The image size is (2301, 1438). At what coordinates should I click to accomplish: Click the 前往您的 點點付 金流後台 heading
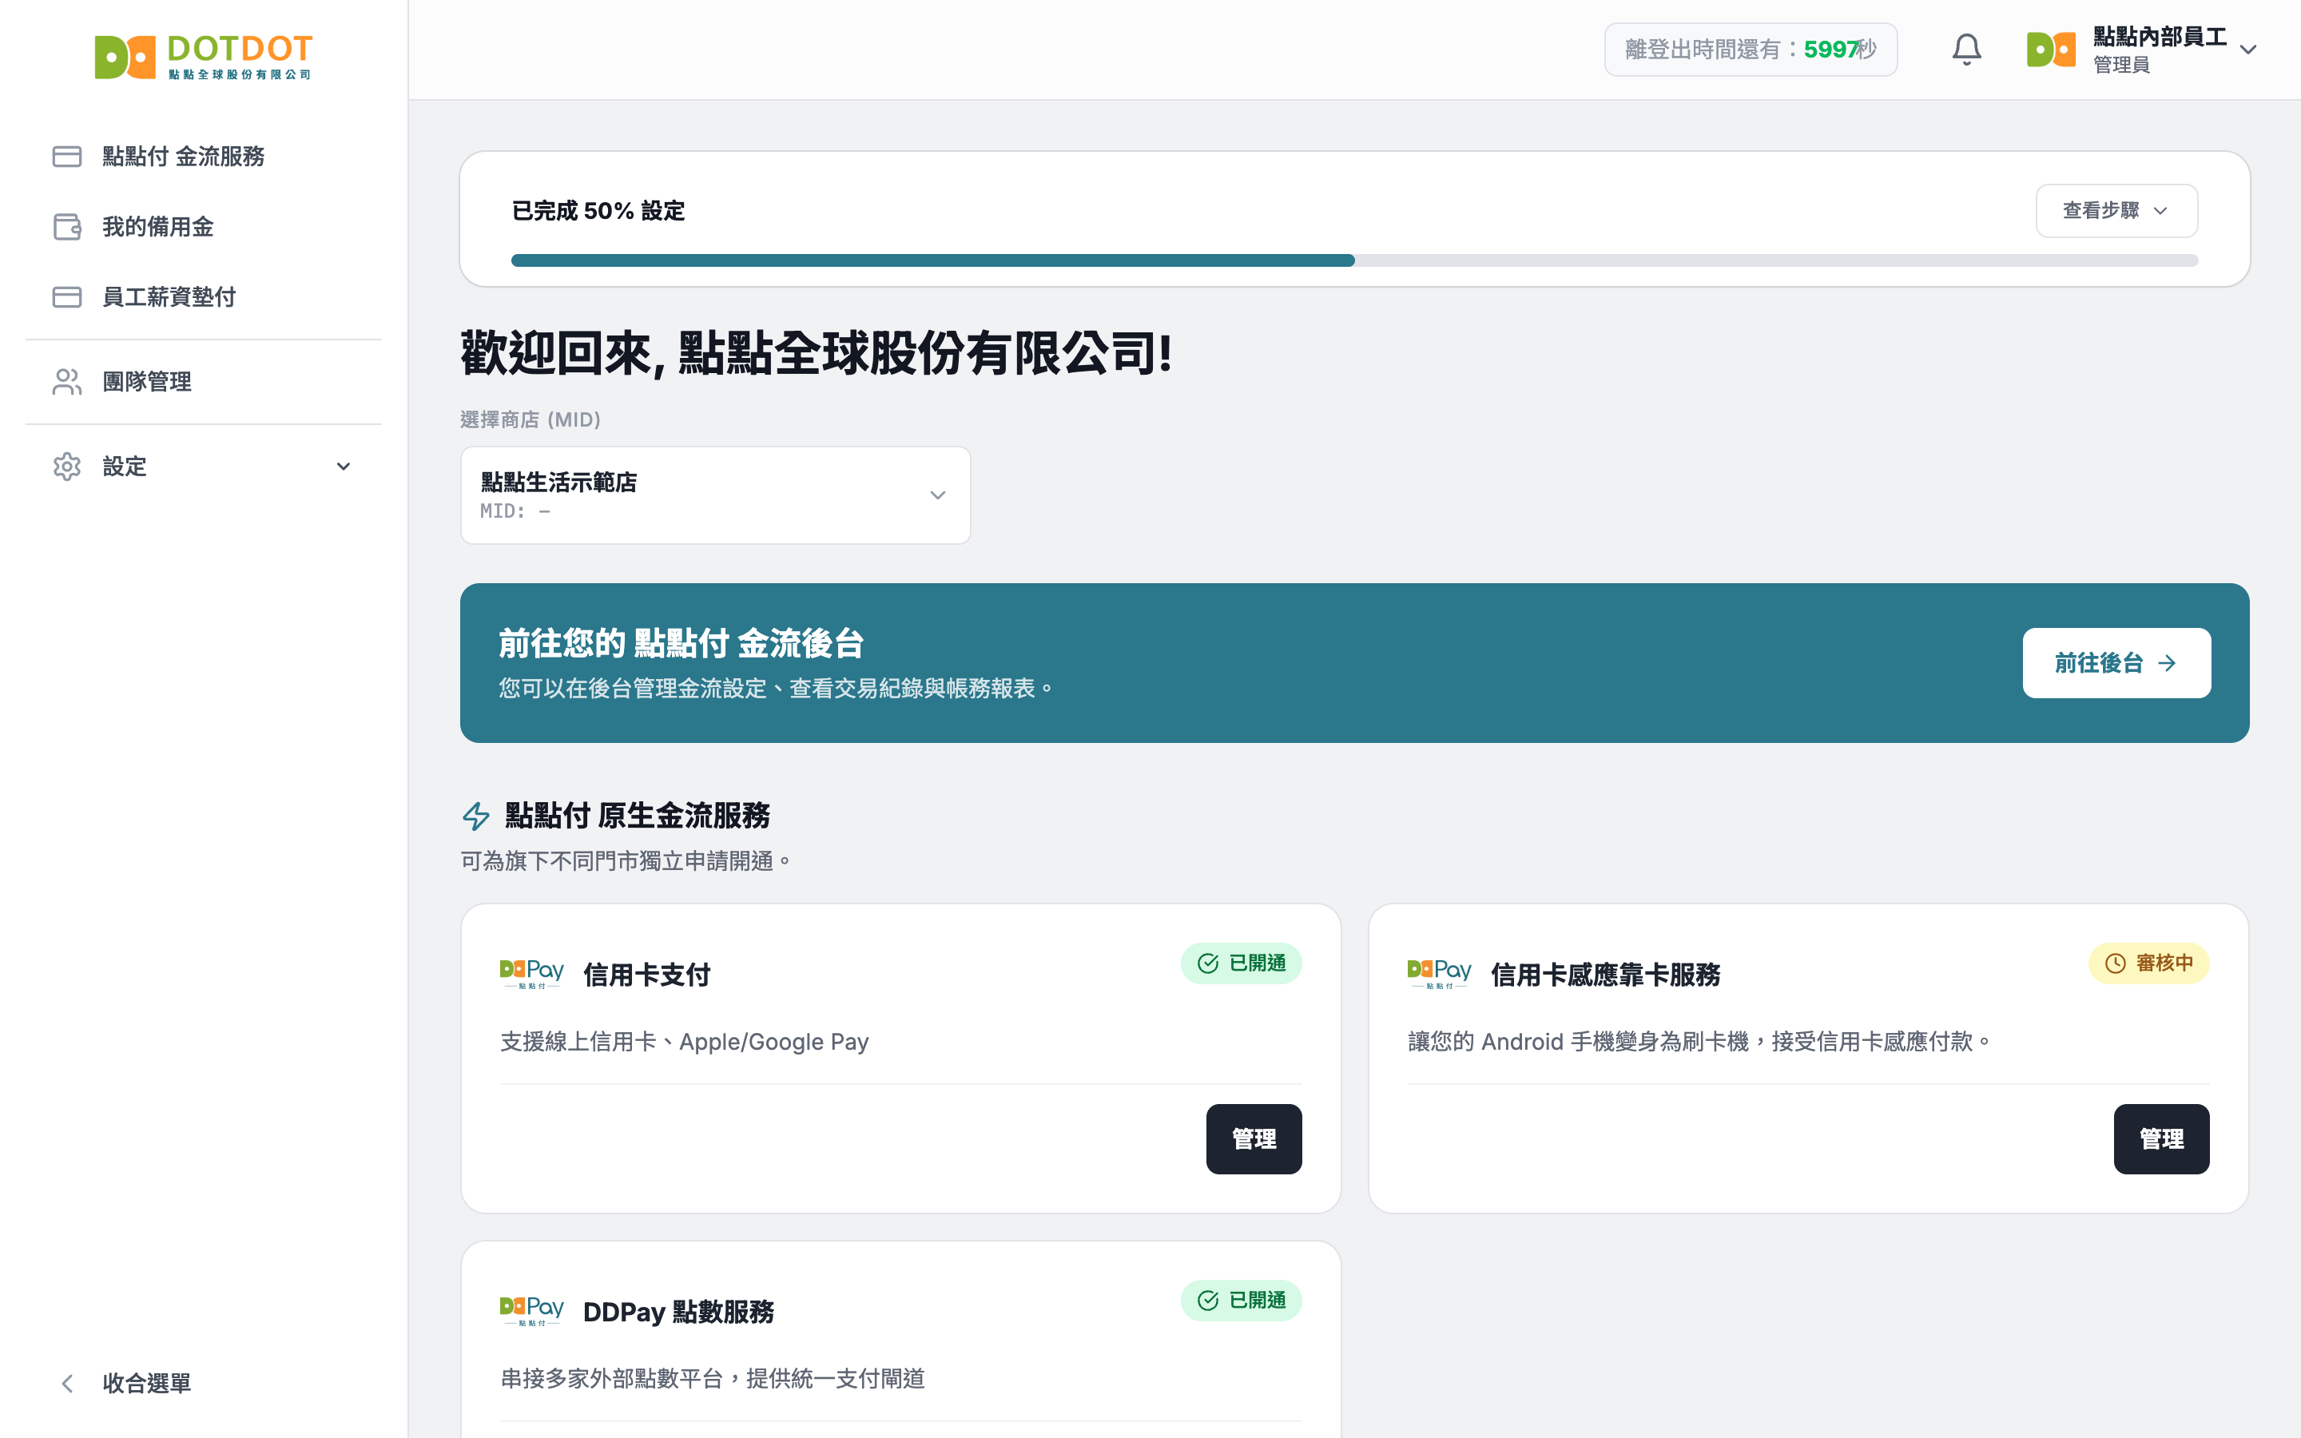681,643
